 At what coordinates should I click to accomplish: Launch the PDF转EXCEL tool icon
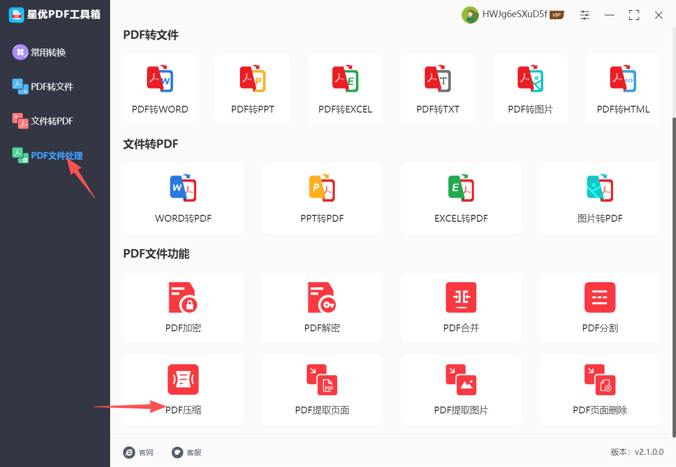(345, 79)
